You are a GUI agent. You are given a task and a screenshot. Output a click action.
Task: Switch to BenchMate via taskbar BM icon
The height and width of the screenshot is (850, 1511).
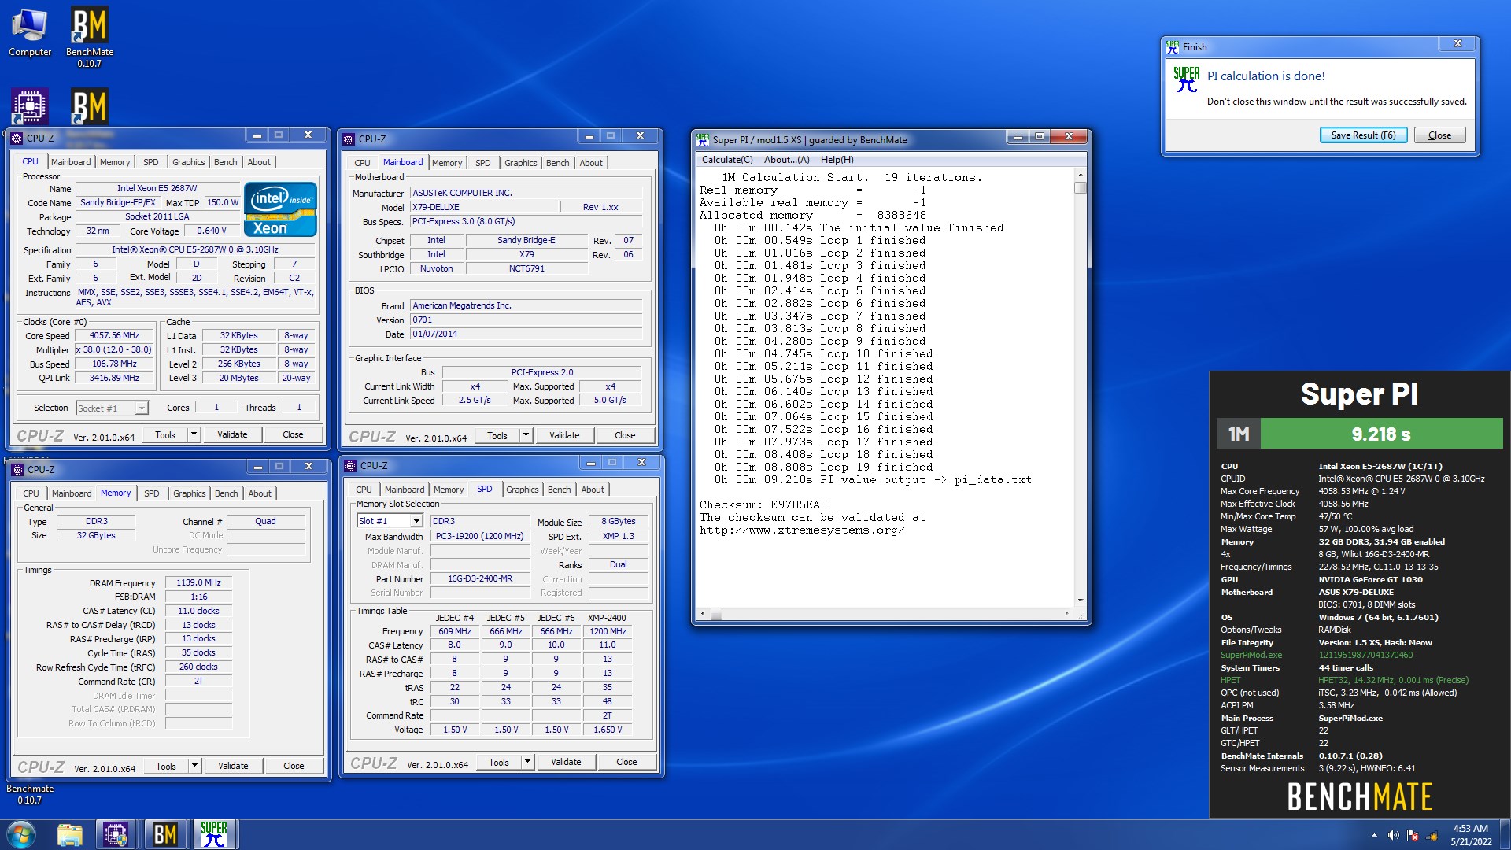[164, 834]
